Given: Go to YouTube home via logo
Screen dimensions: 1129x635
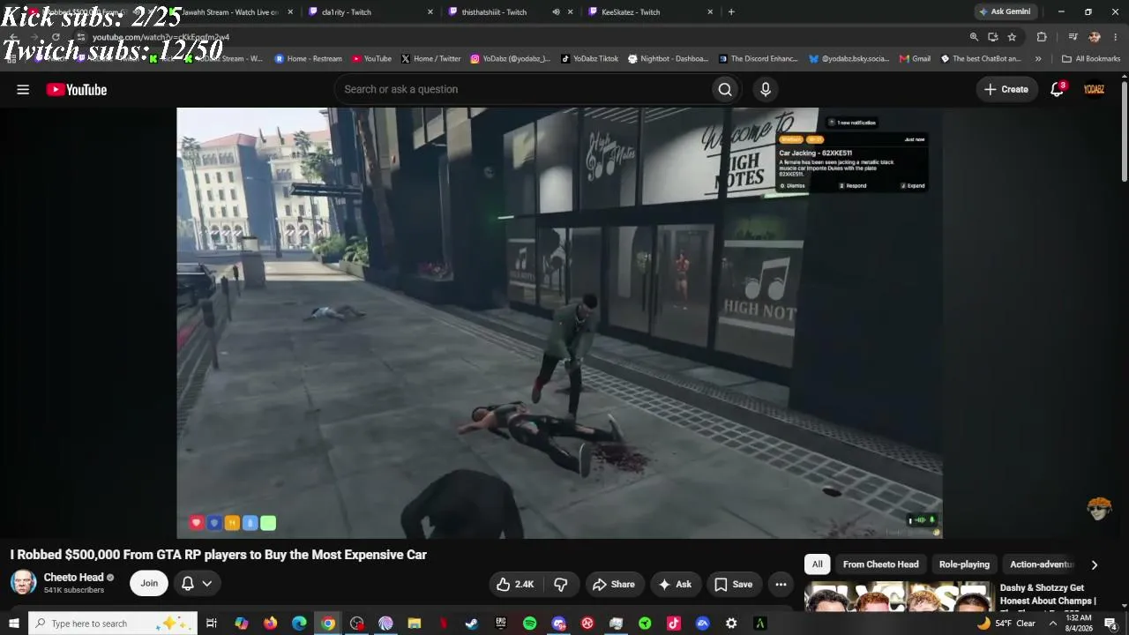Looking at the screenshot, I should pos(77,89).
